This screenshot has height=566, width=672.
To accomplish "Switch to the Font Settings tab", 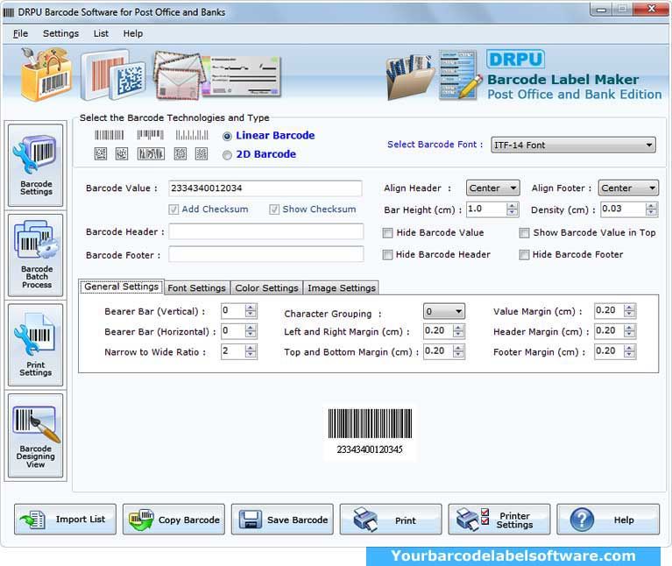I will (x=197, y=288).
